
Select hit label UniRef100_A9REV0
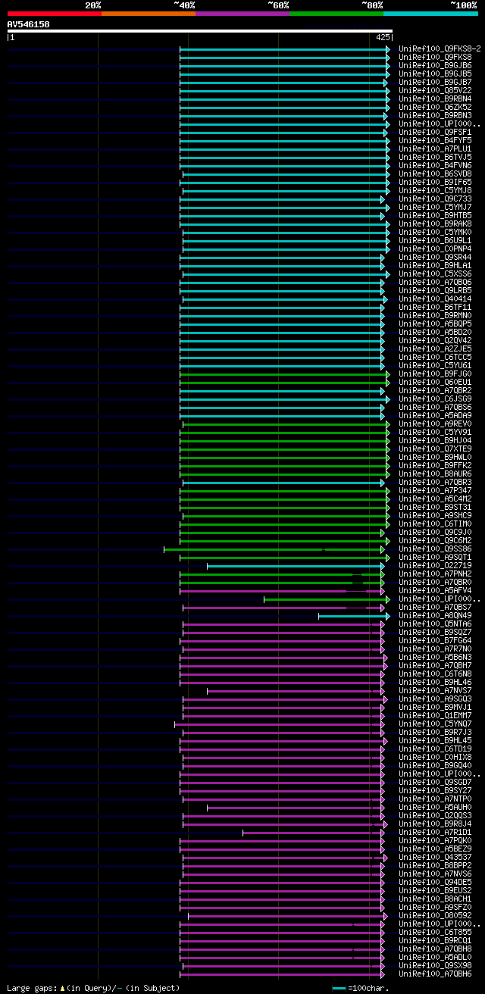point(436,424)
